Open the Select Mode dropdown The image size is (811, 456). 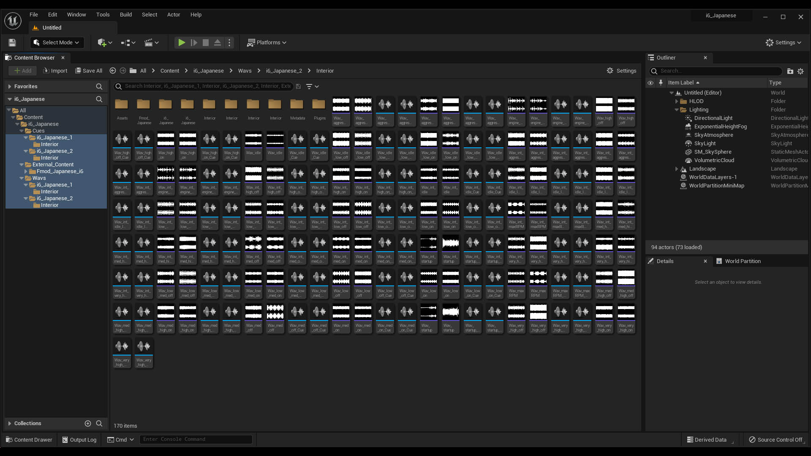[57, 43]
